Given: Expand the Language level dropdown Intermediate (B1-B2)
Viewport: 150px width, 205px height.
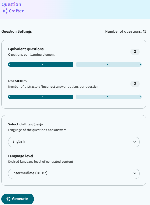Looking at the screenshot, I should click(x=74, y=173).
